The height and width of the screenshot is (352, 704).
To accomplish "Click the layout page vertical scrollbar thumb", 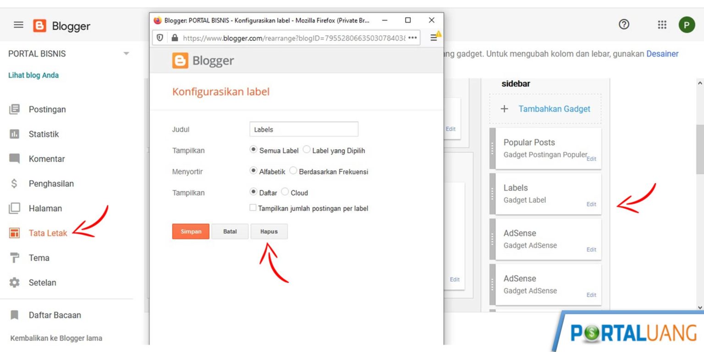I will 700,149.
